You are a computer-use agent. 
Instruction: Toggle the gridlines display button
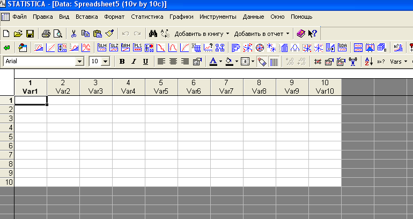click(274, 62)
